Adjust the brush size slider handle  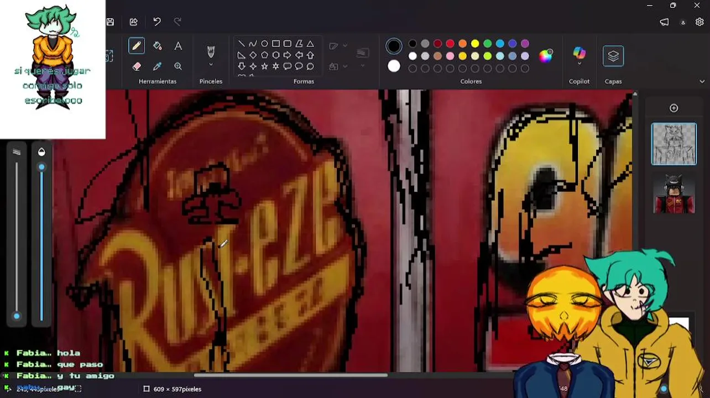click(17, 316)
